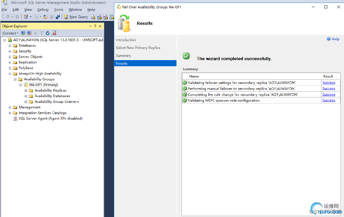Click the New Query toolbar button

point(76,17)
